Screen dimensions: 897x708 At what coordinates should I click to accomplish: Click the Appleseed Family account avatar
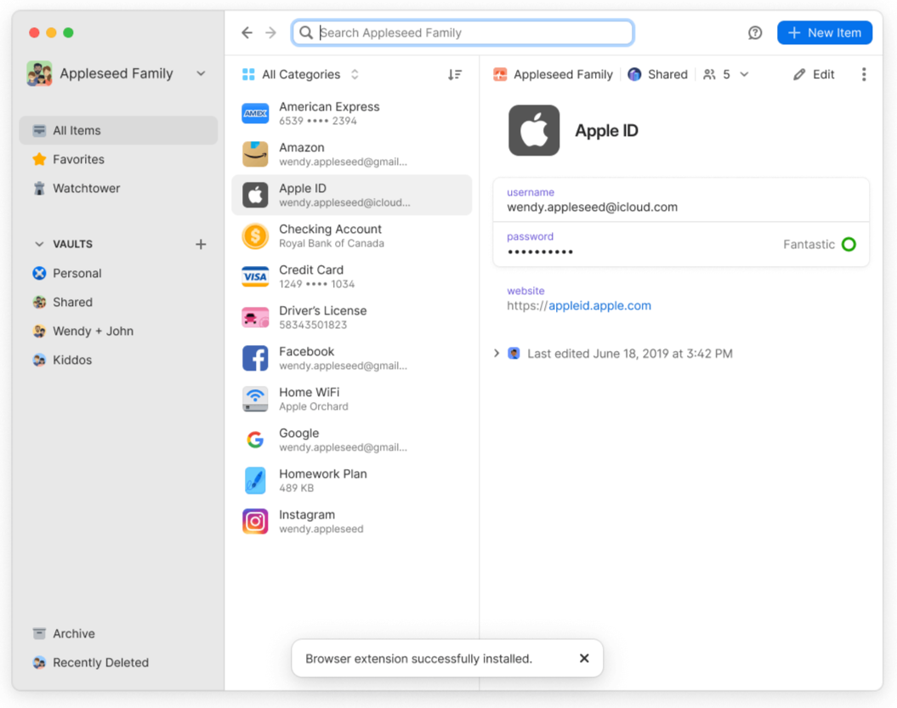tap(39, 73)
